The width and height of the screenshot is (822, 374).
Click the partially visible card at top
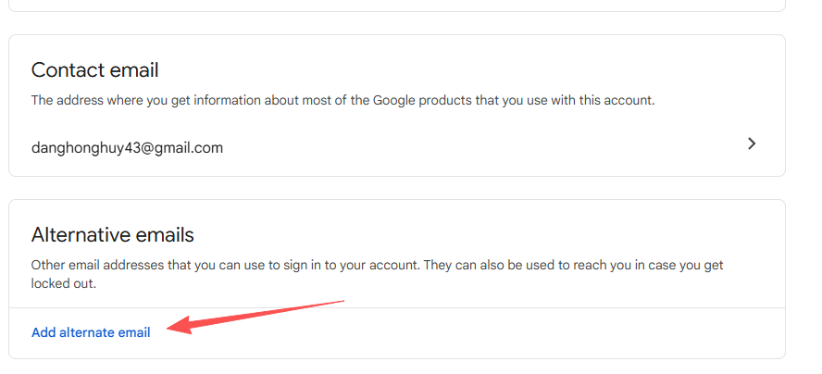pos(396,5)
